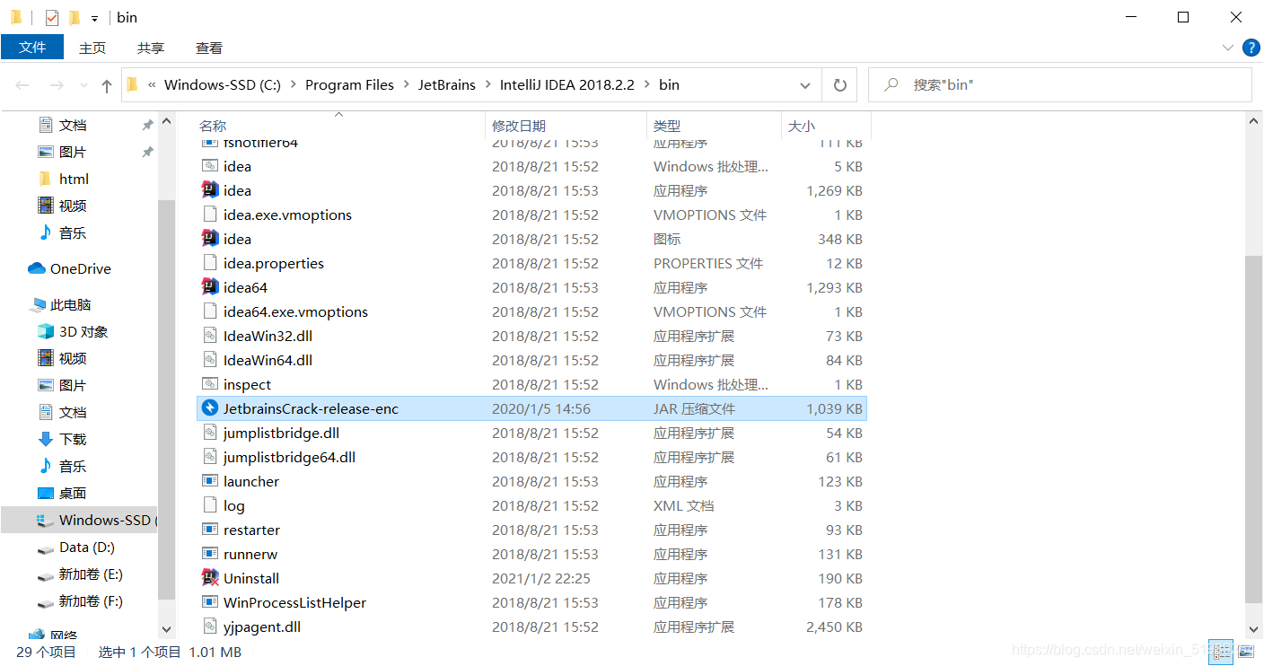Screen dimensions: 1264x666
Task: Open the 共享 ribbon tab
Action: click(151, 48)
